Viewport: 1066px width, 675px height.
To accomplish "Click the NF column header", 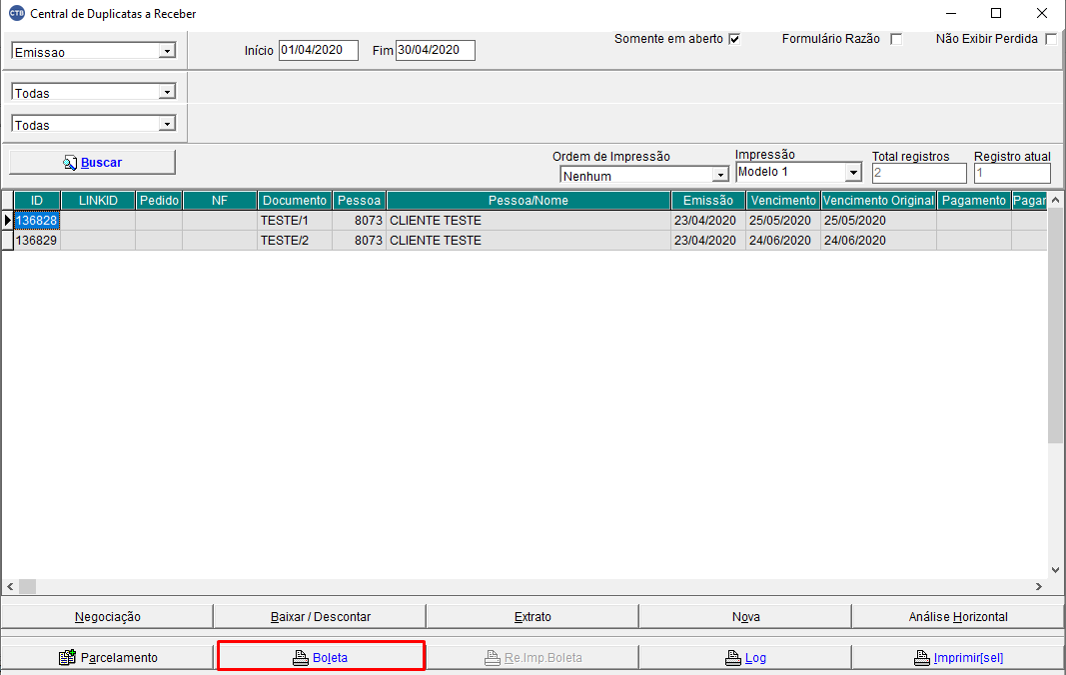I will pos(220,201).
